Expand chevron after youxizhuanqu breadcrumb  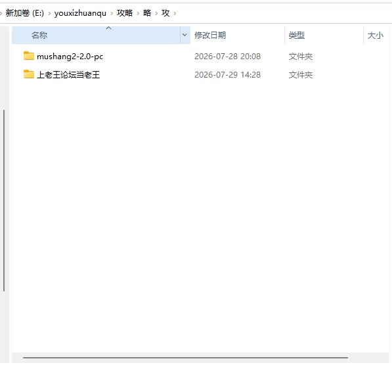coord(112,13)
